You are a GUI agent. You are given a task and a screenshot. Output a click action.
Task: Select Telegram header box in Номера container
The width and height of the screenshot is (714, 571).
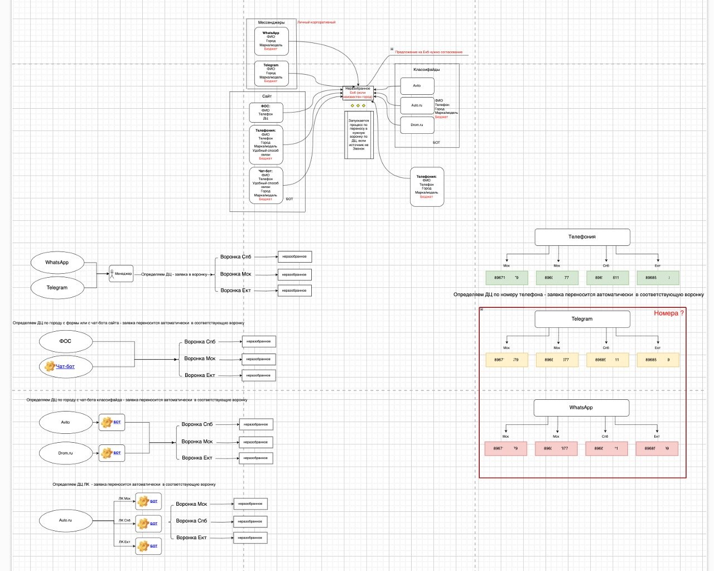coord(582,319)
